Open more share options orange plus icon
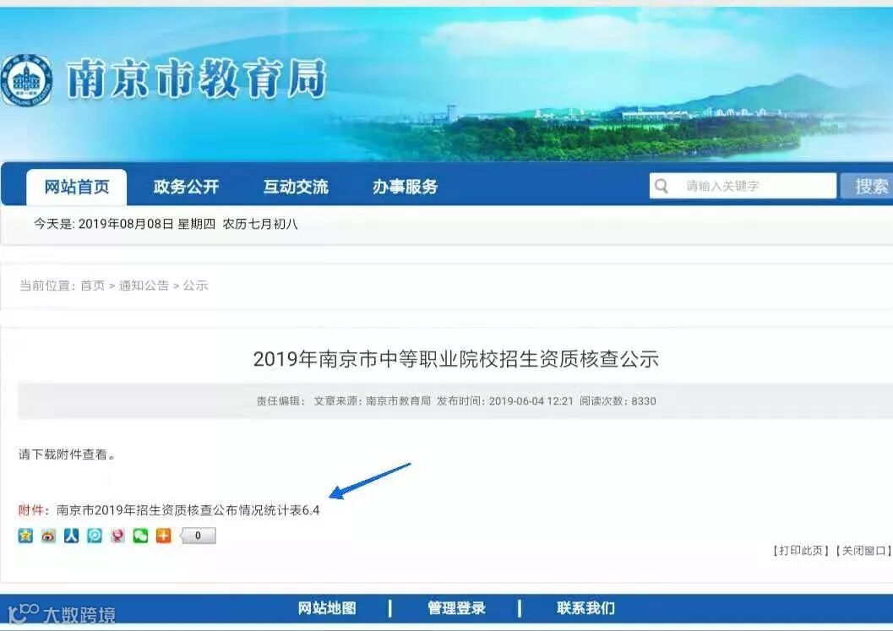Image resolution: width=893 pixels, height=631 pixels. (163, 536)
